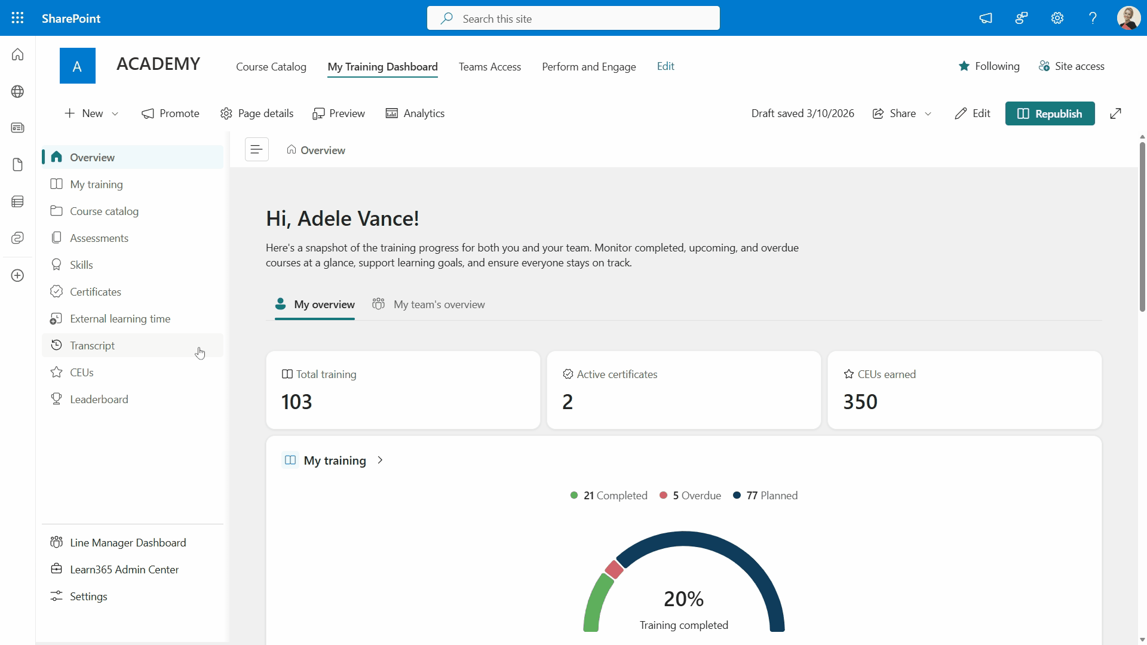
Task: Open the files icon in left rail
Action: click(x=18, y=165)
